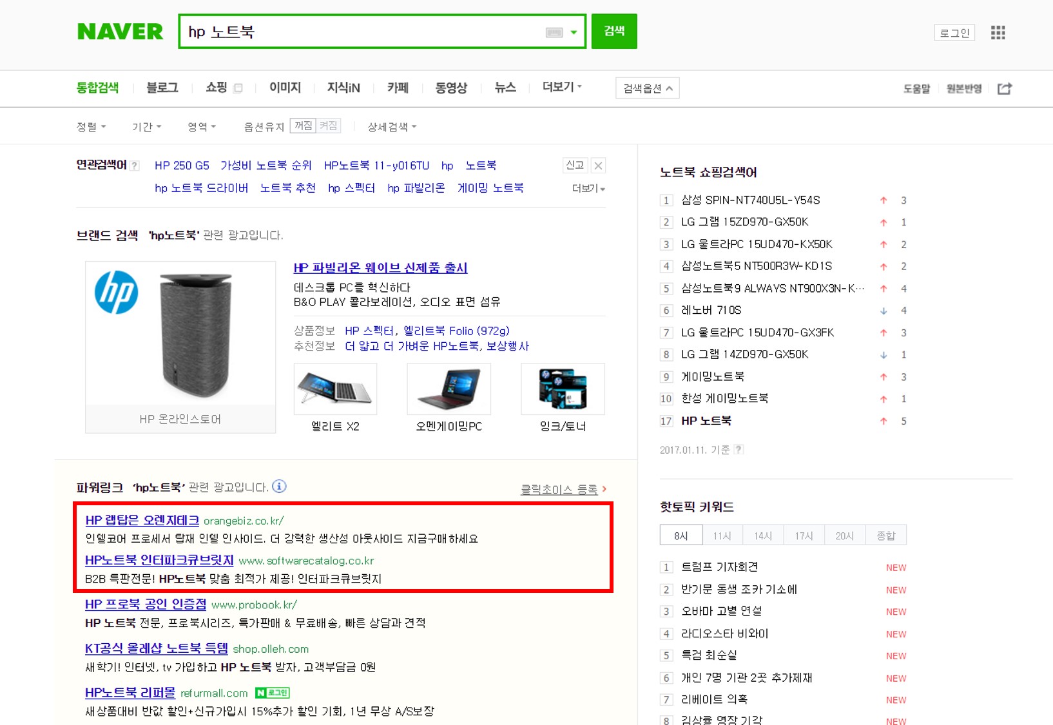Click the 잉크/토너 thumbnail
The width and height of the screenshot is (1053, 725).
[x=563, y=389]
